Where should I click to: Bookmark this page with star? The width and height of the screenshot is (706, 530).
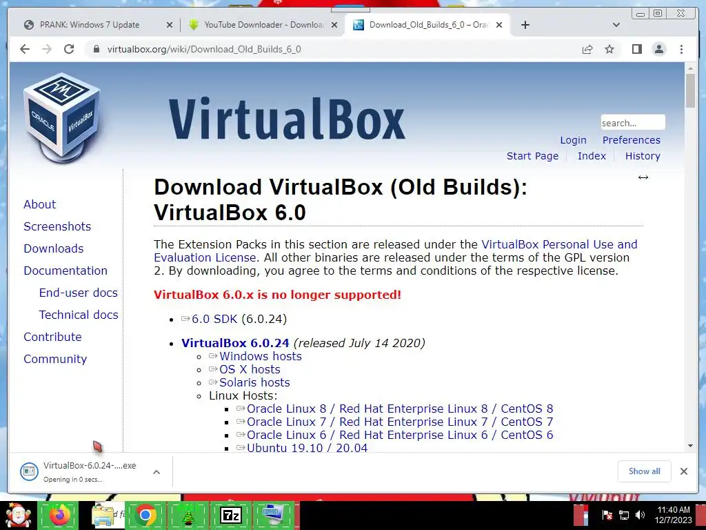coord(609,49)
